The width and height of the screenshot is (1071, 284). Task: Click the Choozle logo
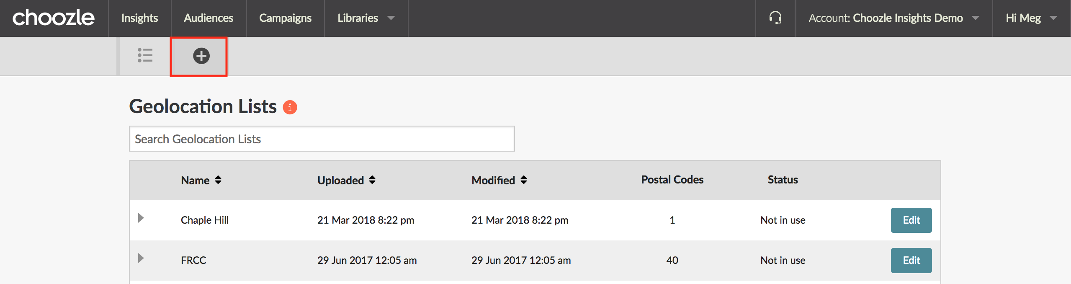tap(54, 18)
